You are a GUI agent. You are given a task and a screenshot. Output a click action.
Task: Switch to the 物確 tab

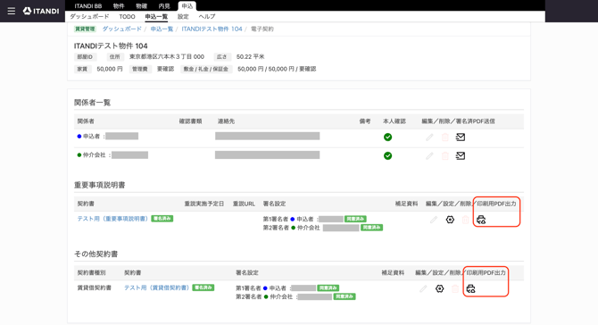click(142, 6)
